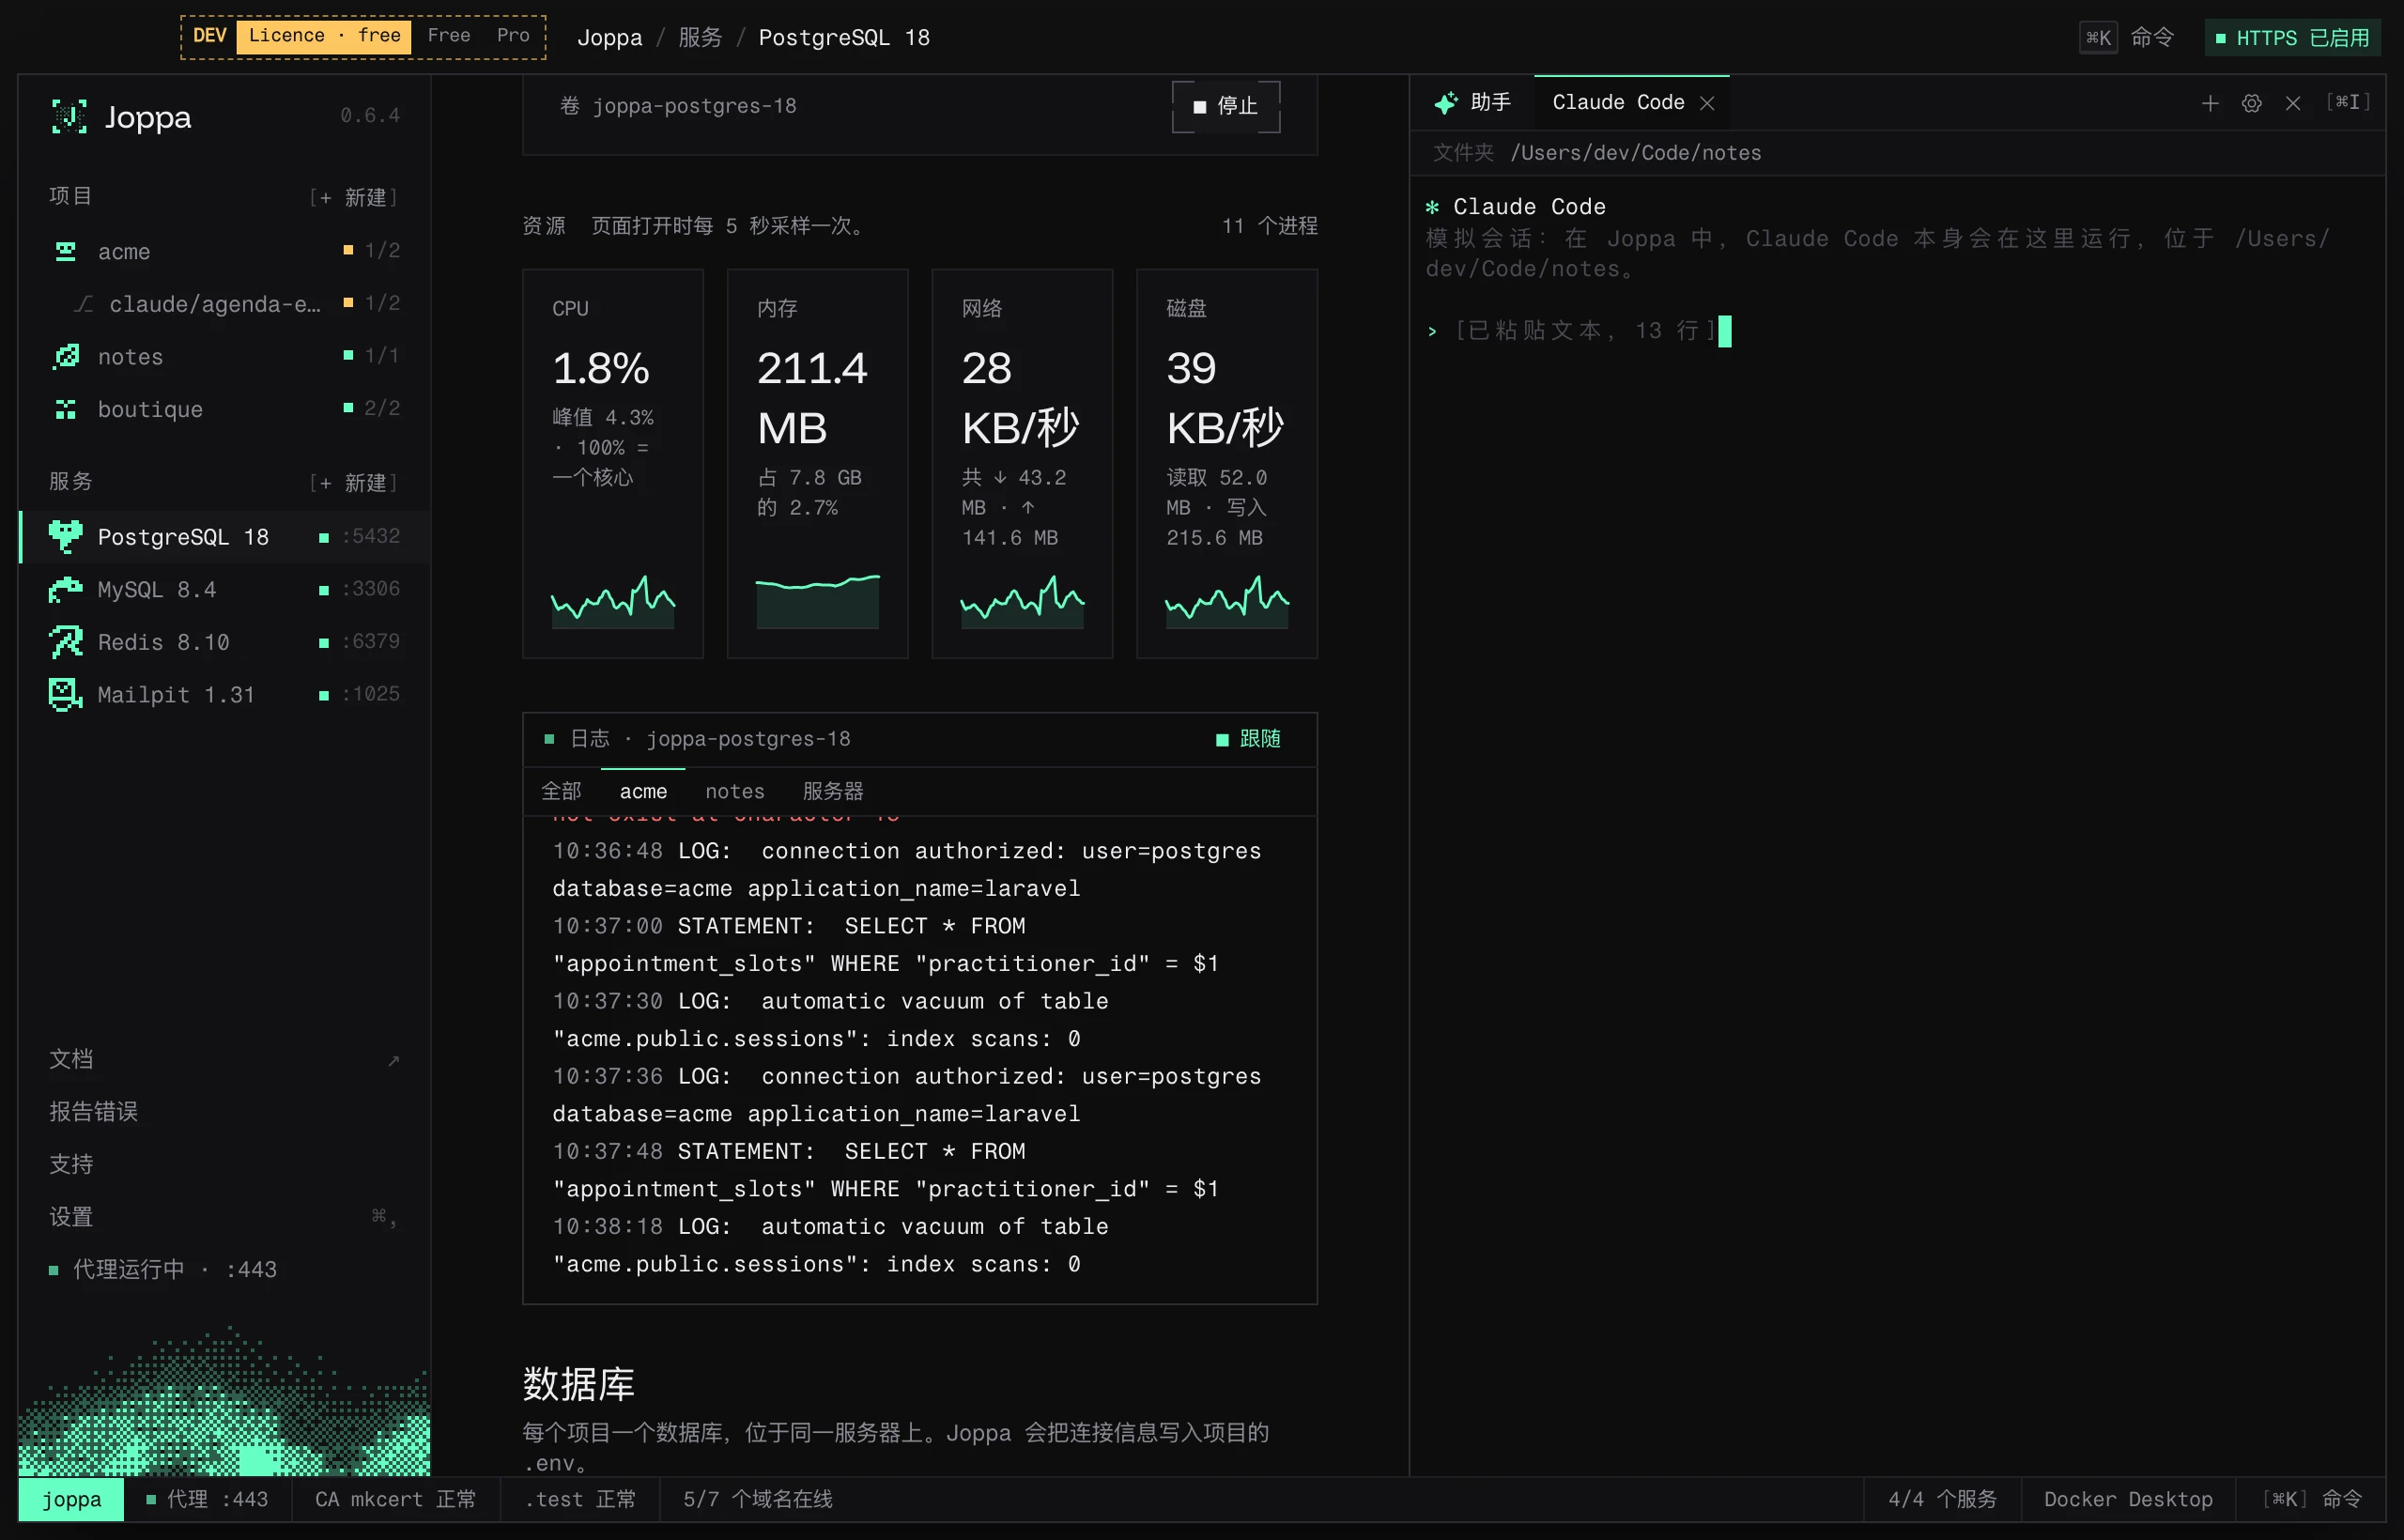Select the PostgreSQL 18 elephant icon
The width and height of the screenshot is (2404, 1540).
tap(66, 537)
